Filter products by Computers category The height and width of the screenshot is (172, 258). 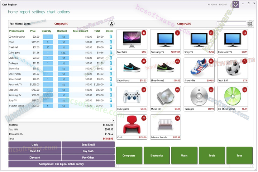129,156
